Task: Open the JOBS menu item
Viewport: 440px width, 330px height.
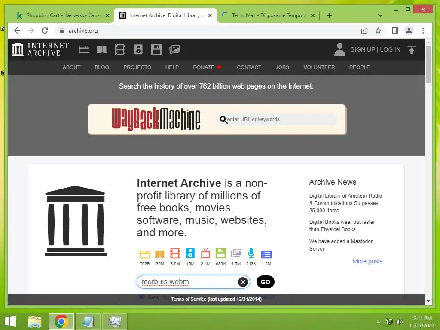Action: click(x=282, y=67)
